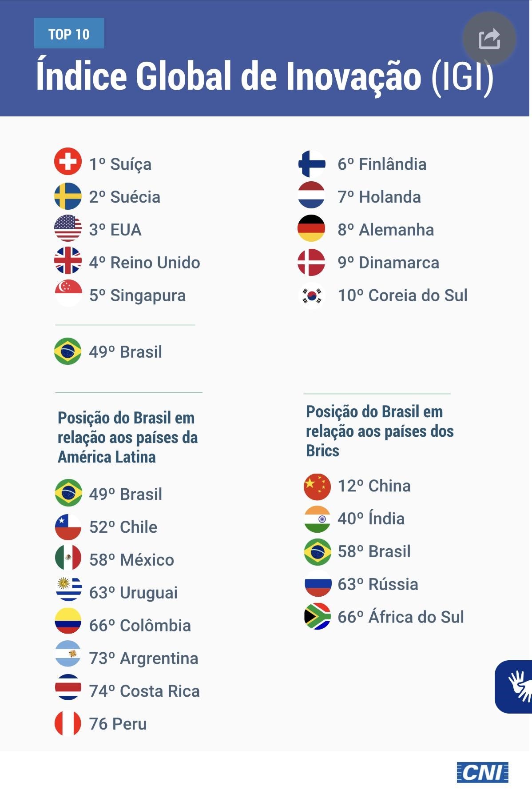Tap the Singapore flag icon
The image size is (532, 790).
coord(68,294)
